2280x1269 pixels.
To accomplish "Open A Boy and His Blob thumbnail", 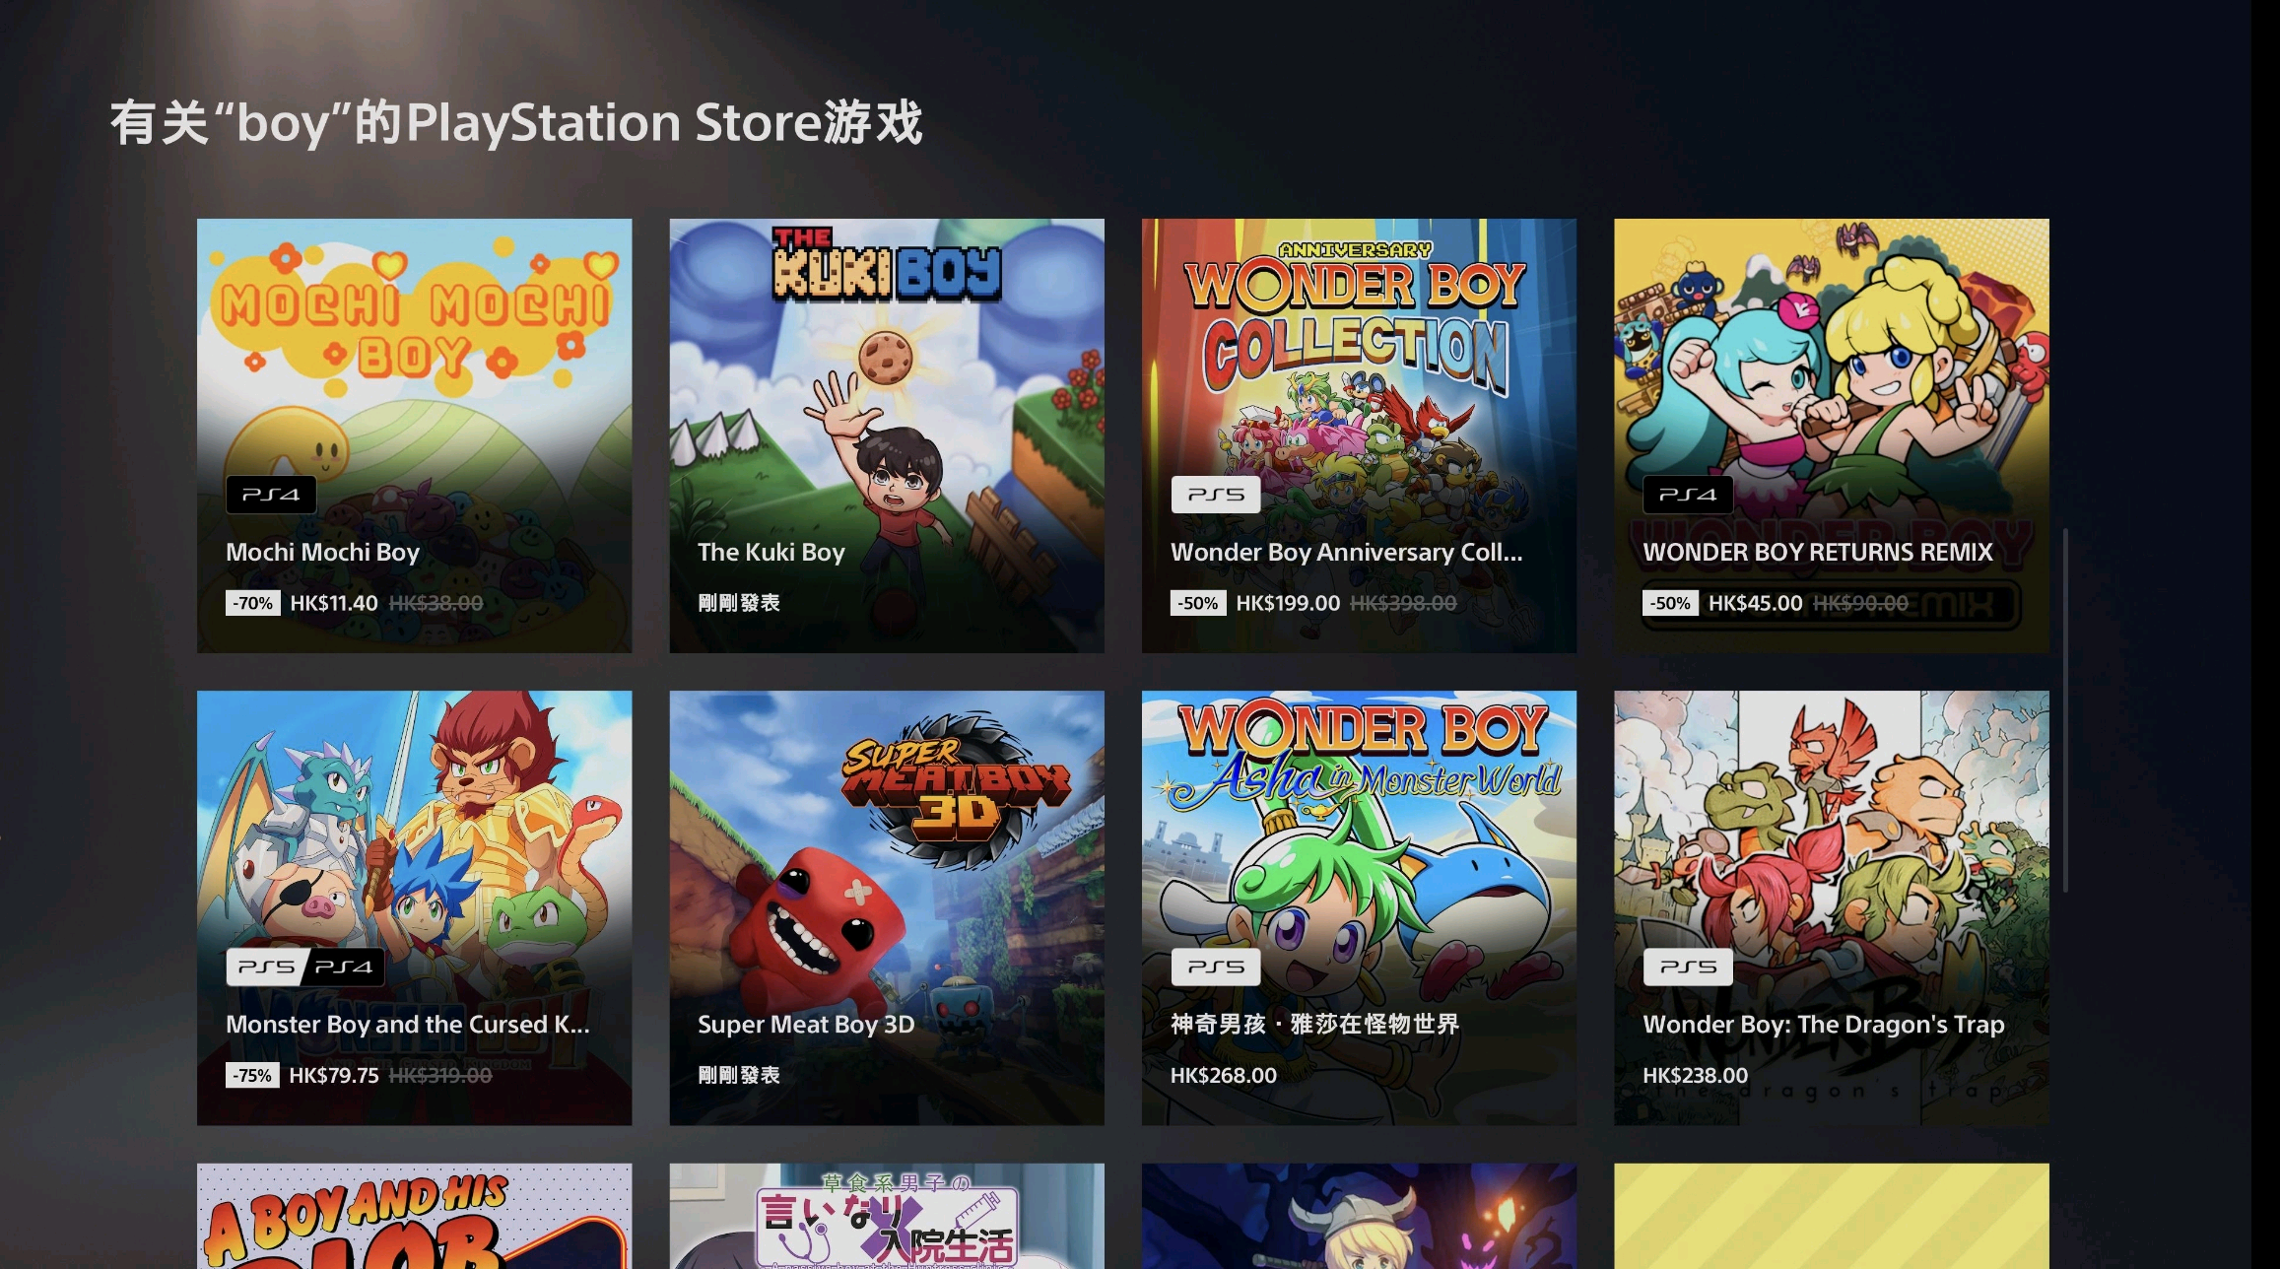I will (414, 1216).
